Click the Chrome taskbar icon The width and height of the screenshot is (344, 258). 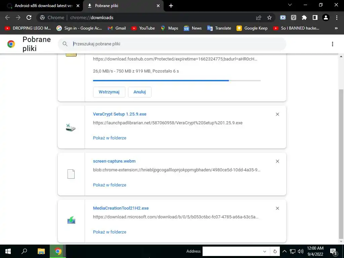click(x=58, y=251)
